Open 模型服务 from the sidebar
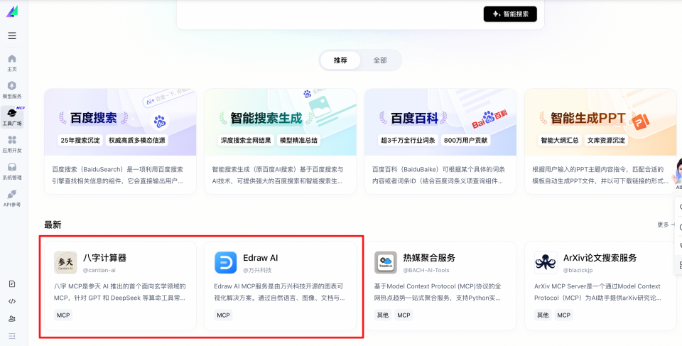Viewport: 682px width, 346px height. (12, 90)
